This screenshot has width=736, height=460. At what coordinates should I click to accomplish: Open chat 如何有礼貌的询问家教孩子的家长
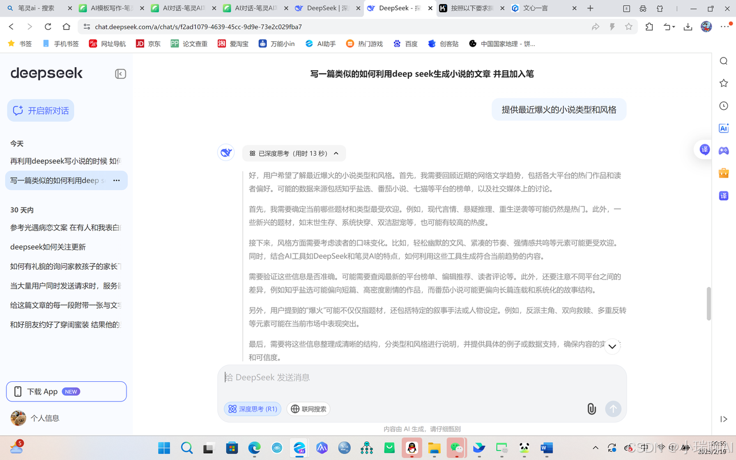tap(66, 266)
